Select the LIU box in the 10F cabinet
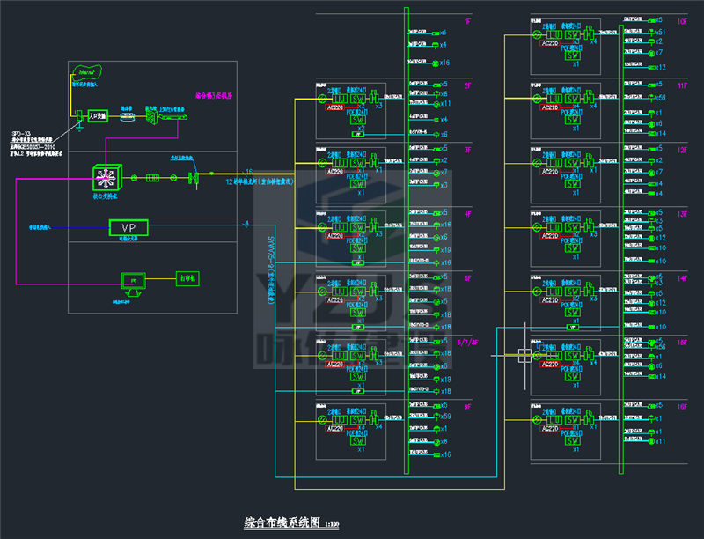Image resolution: width=704 pixels, height=539 pixels. (x=554, y=34)
